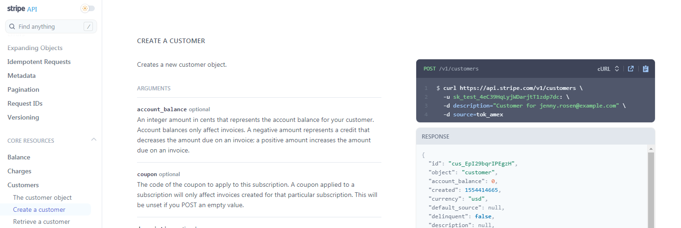The width and height of the screenshot is (681, 228).
Task: Select Retrieve a customer item
Action: click(x=41, y=222)
